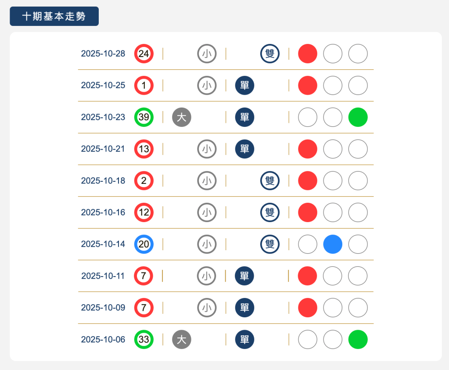449x370 pixels.
Task: Open the 十期基本走勢 tab header
Action: tap(54, 16)
